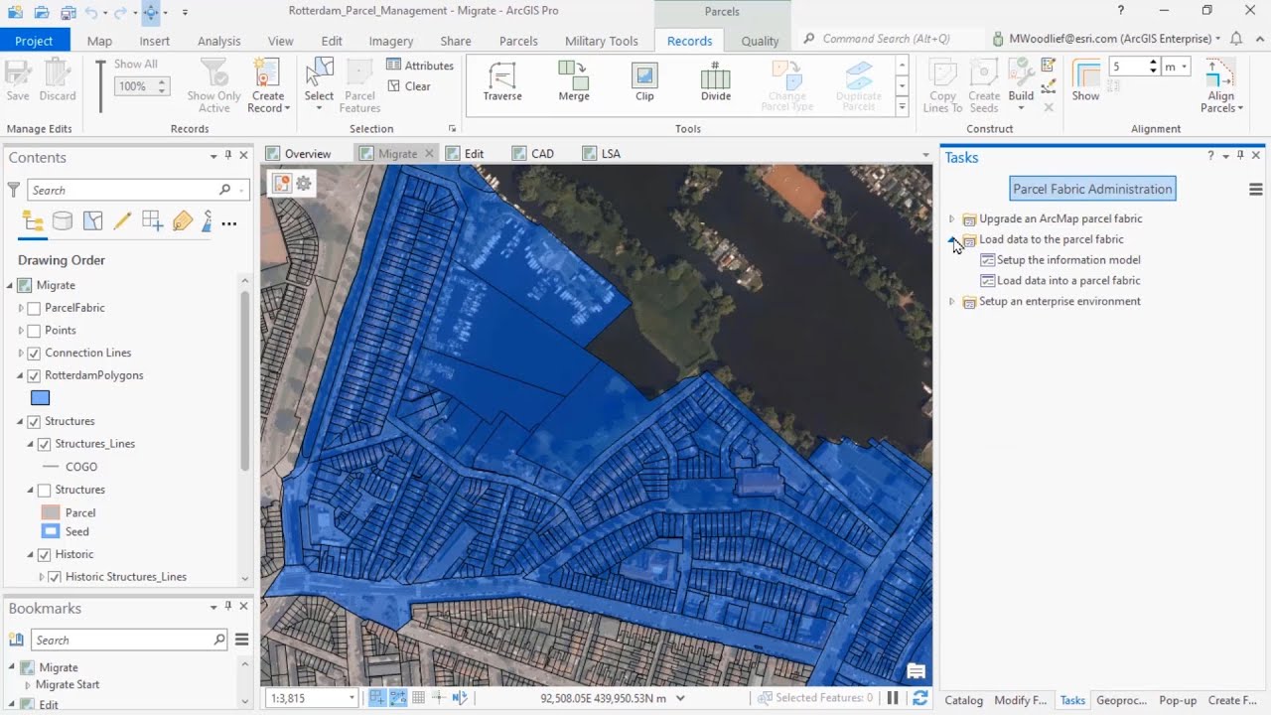Screen dimensions: 1271x715
Task: Click the List By Drawing Order icon
Action: click(x=33, y=221)
